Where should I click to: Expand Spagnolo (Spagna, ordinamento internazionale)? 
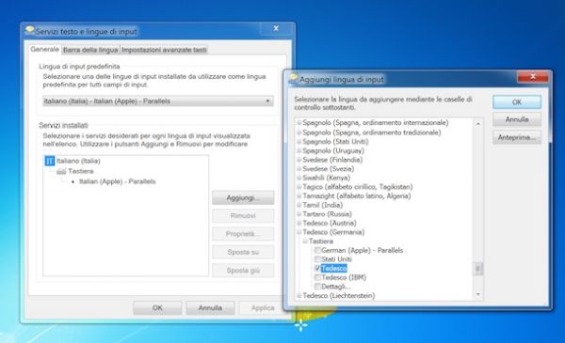299,123
